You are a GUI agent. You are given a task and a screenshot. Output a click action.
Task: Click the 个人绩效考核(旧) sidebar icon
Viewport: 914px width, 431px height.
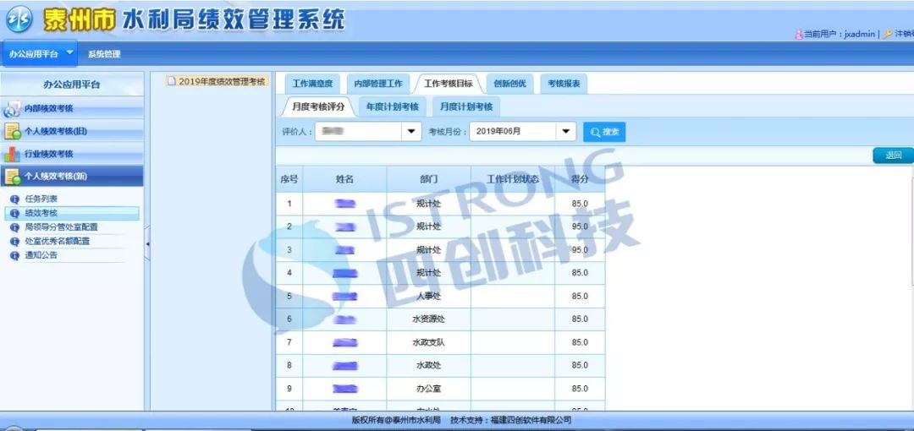[12, 131]
